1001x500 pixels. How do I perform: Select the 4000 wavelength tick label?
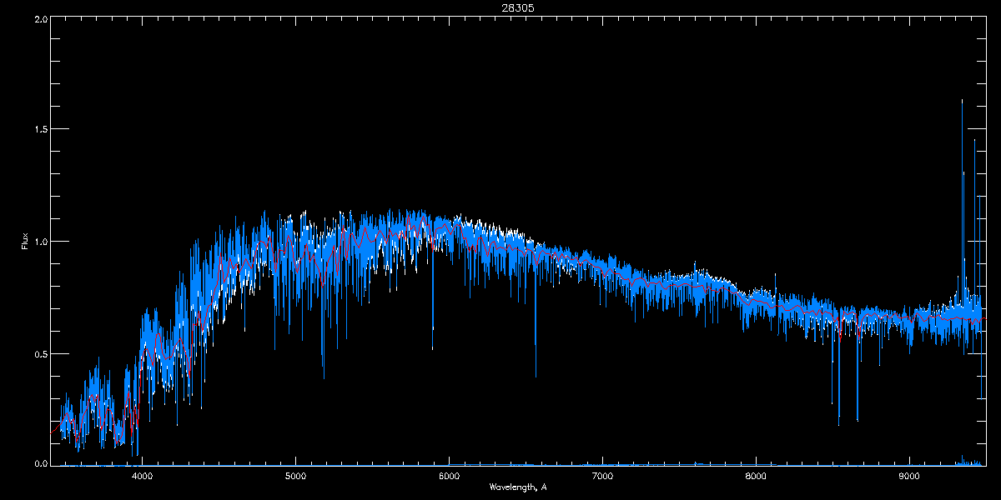(x=142, y=476)
